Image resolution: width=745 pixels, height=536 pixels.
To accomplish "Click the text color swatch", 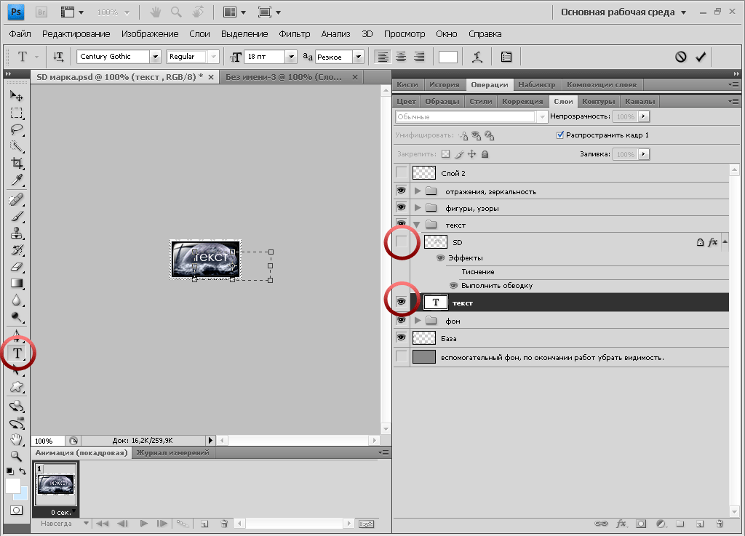I will coord(448,57).
